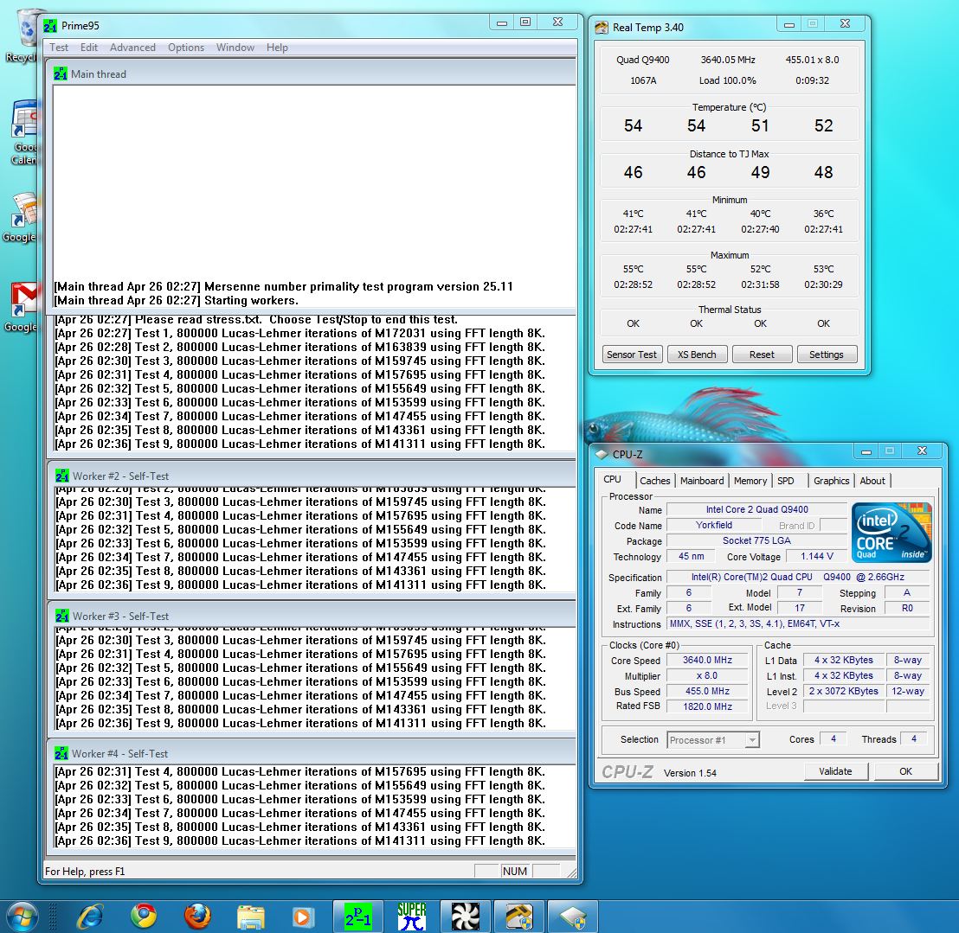Open the Options menu in Prime95
This screenshot has width=959, height=933.
pyautogui.click(x=186, y=47)
